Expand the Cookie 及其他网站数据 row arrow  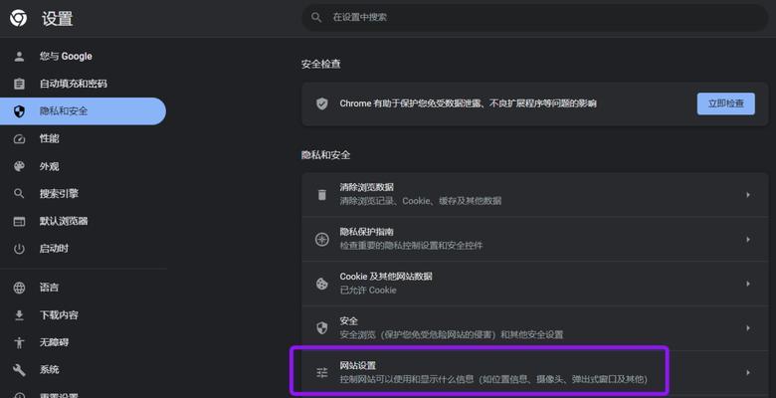click(x=748, y=284)
